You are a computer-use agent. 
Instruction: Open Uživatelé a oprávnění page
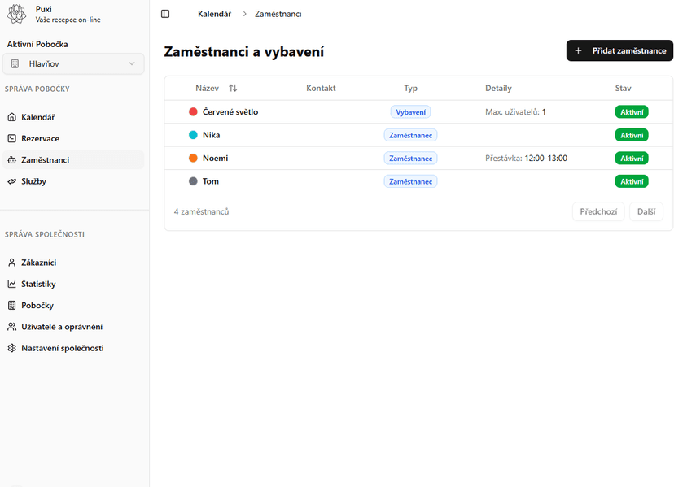pos(73,327)
